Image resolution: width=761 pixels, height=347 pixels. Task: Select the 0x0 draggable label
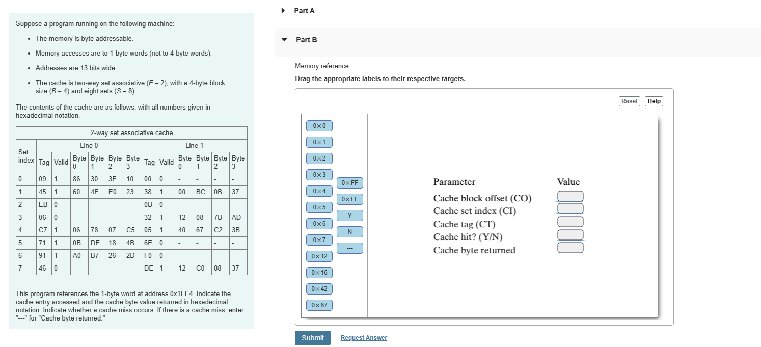point(319,126)
